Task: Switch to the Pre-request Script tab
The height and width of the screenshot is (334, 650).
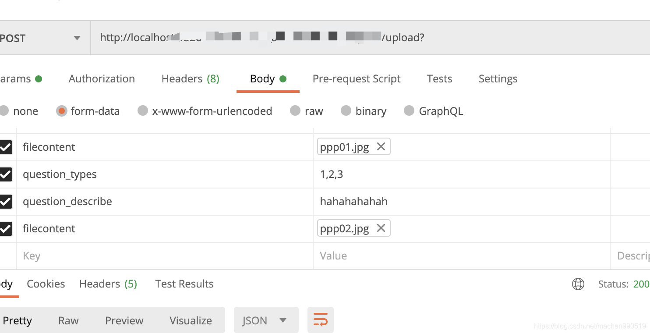Action: tap(356, 78)
